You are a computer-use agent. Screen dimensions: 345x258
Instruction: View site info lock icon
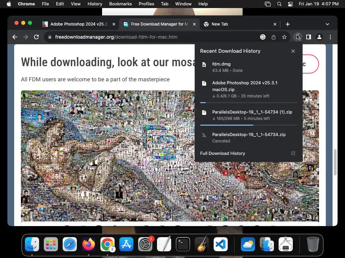pos(50,37)
